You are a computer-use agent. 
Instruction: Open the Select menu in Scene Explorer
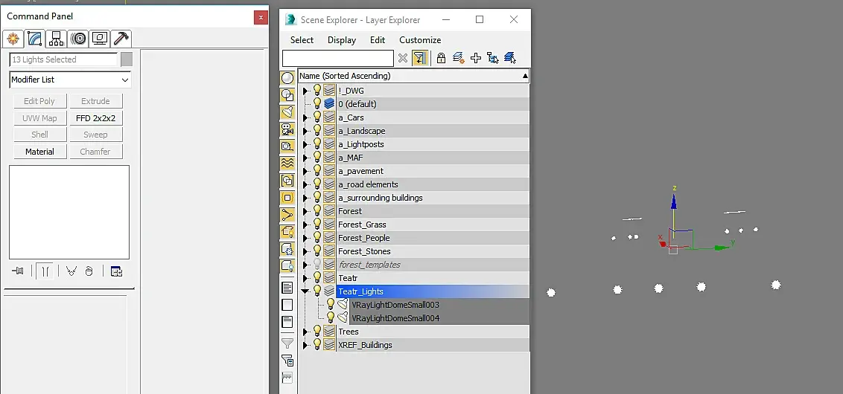(302, 40)
